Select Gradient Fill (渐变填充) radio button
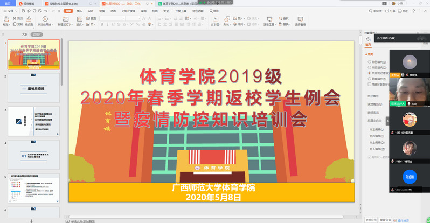 (370, 67)
